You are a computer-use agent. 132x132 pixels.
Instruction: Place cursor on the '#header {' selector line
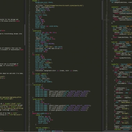point(36,1)
